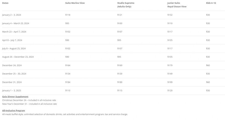Click the $199 Junior Suite price
This screenshot has height=120, width=225.
(x=170, y=82)
